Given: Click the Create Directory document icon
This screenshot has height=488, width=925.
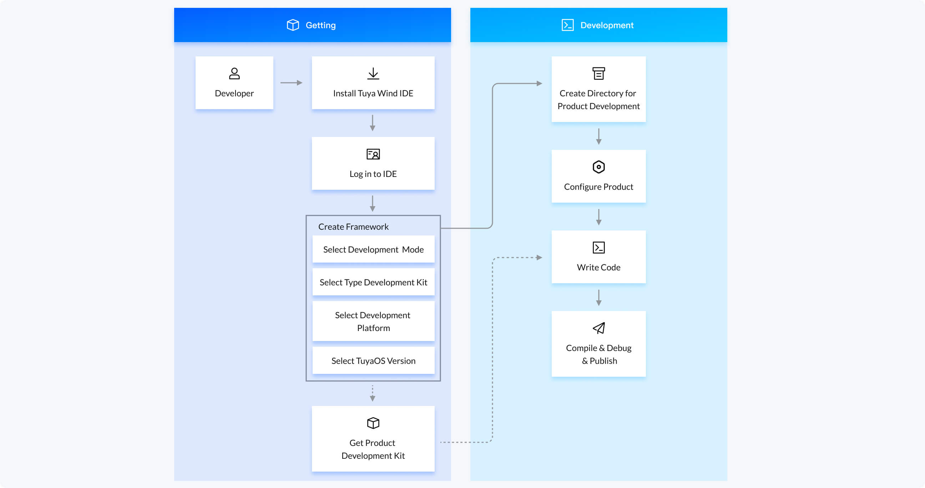Looking at the screenshot, I should point(599,73).
